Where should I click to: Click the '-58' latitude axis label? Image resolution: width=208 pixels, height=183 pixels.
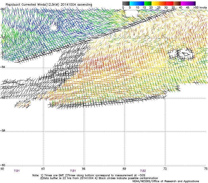click(x=3, y=131)
